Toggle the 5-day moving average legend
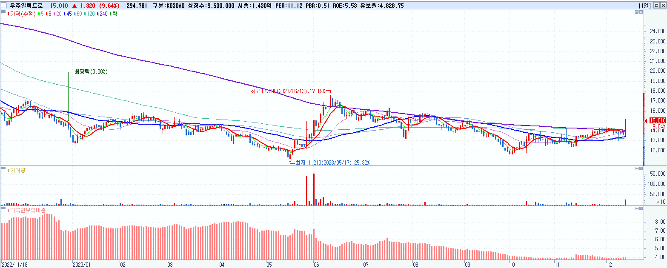 point(40,14)
